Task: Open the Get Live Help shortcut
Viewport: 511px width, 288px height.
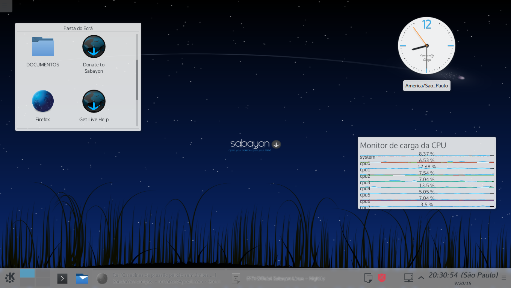Action: tap(94, 106)
